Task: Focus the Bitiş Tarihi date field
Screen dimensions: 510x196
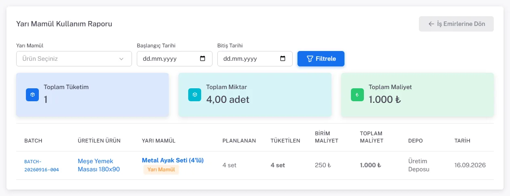Action: (255, 59)
